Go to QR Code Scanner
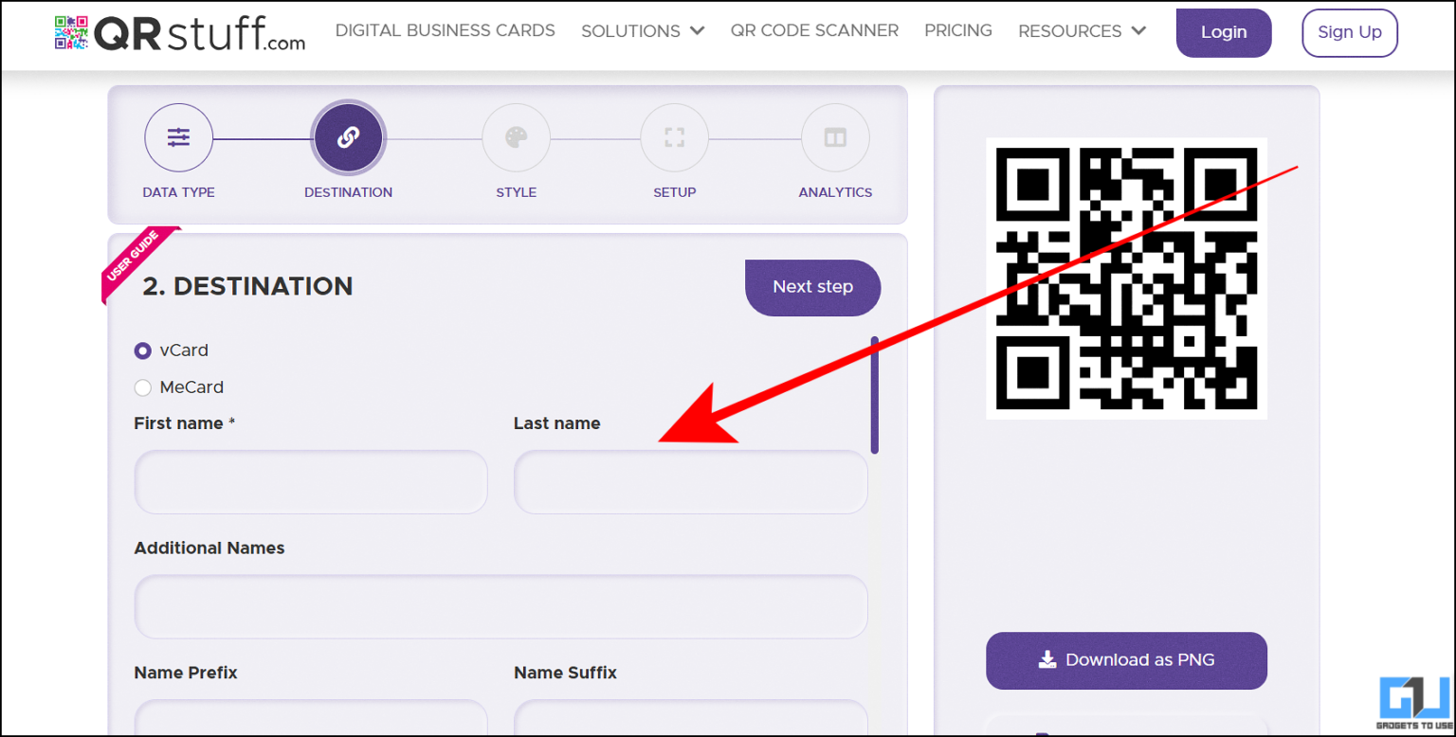Image resolution: width=1456 pixels, height=737 pixels. pyautogui.click(x=814, y=30)
